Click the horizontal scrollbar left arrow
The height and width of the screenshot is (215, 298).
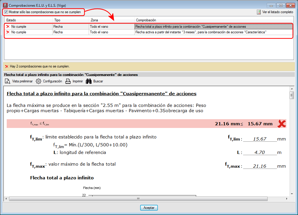point(6,199)
